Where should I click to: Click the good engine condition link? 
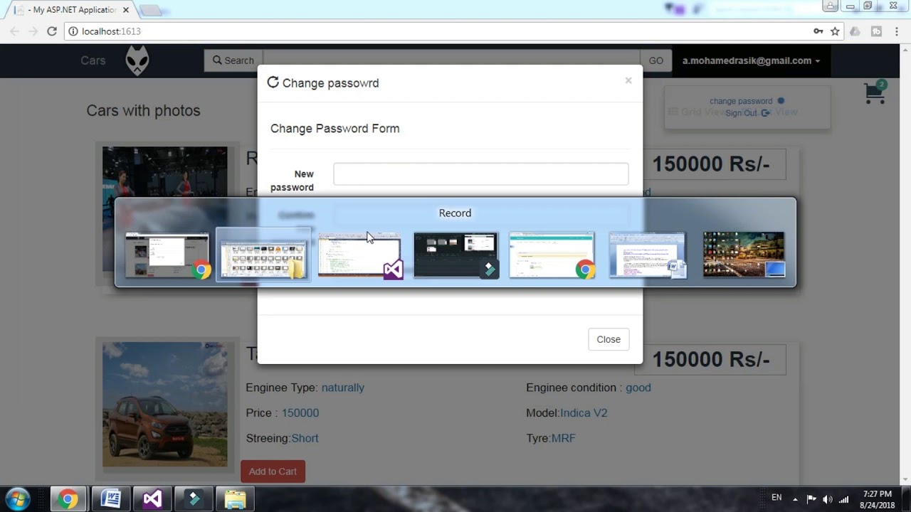[638, 388]
